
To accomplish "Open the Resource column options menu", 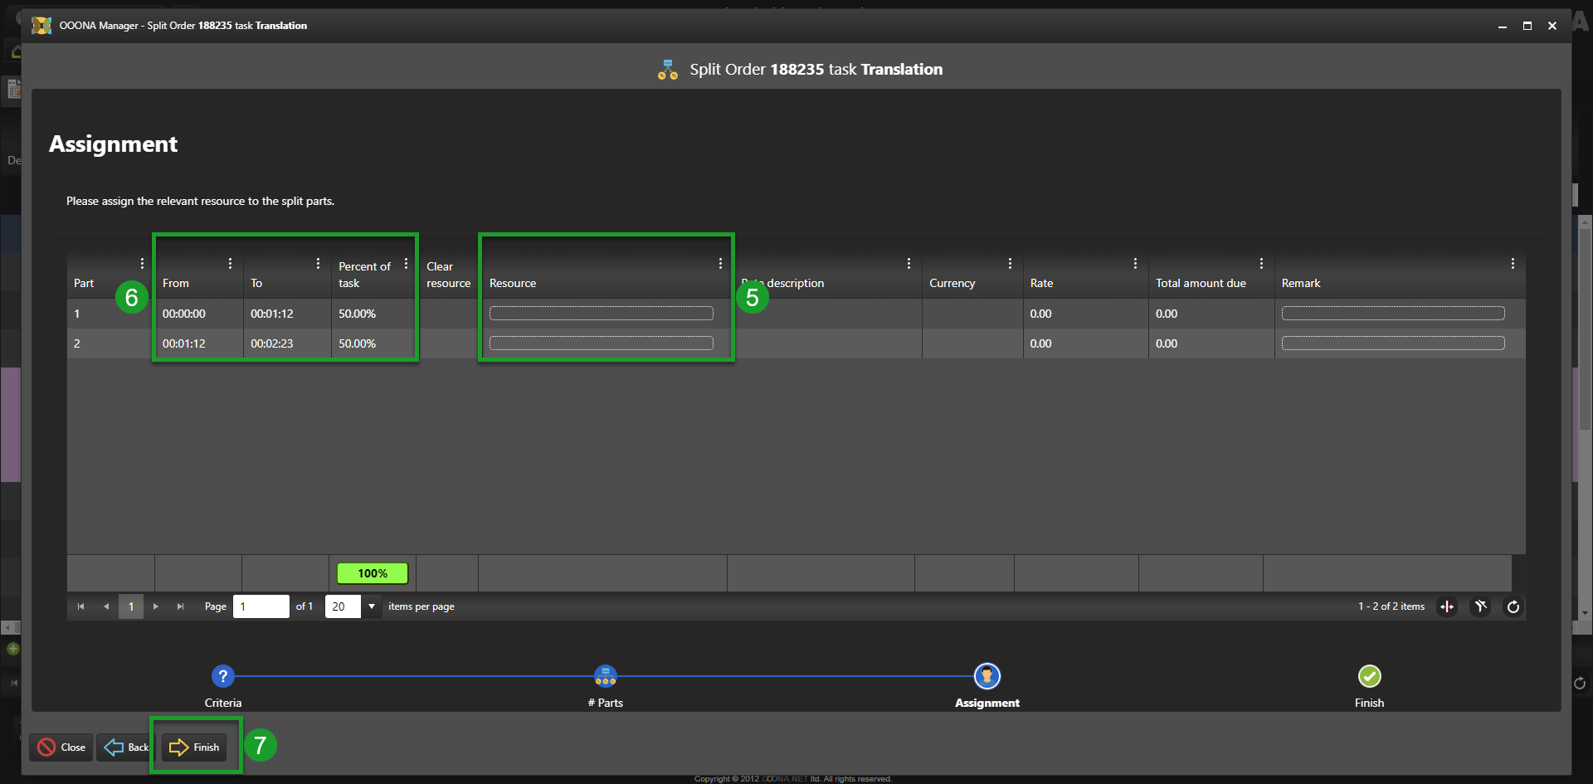I will click(x=720, y=264).
